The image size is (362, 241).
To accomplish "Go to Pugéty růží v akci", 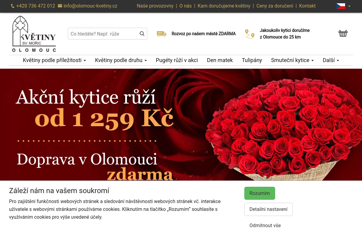I will click(x=177, y=60).
